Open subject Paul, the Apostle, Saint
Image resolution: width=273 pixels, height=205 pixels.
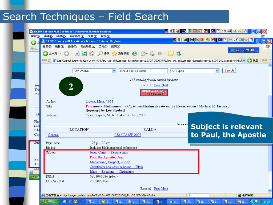click(107, 157)
